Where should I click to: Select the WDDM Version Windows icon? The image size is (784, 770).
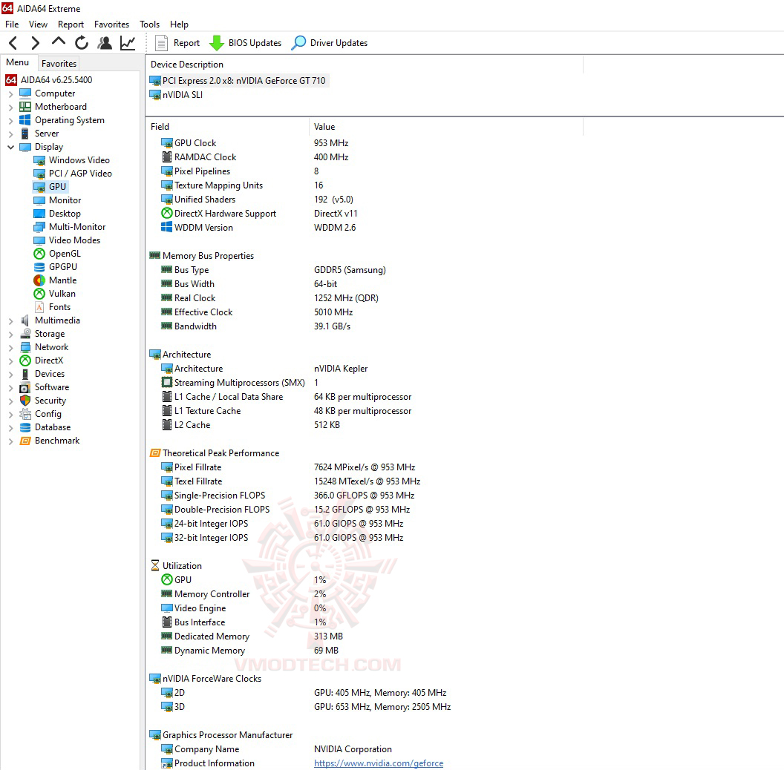[x=167, y=227]
